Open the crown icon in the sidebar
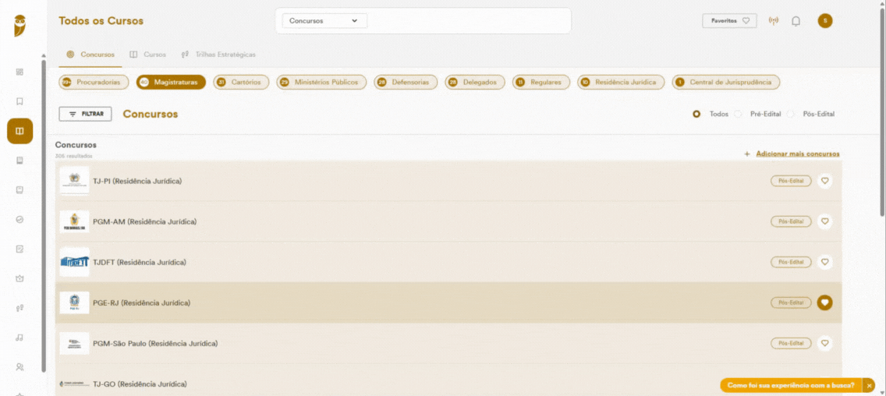 19,278
